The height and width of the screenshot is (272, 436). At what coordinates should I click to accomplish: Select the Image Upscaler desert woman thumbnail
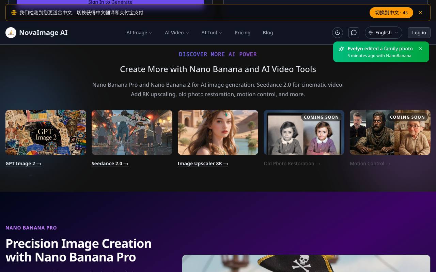coord(218,132)
